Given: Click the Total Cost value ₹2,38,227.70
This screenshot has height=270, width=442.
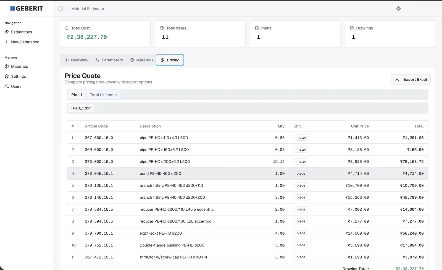Looking at the screenshot, I should click(87, 37).
